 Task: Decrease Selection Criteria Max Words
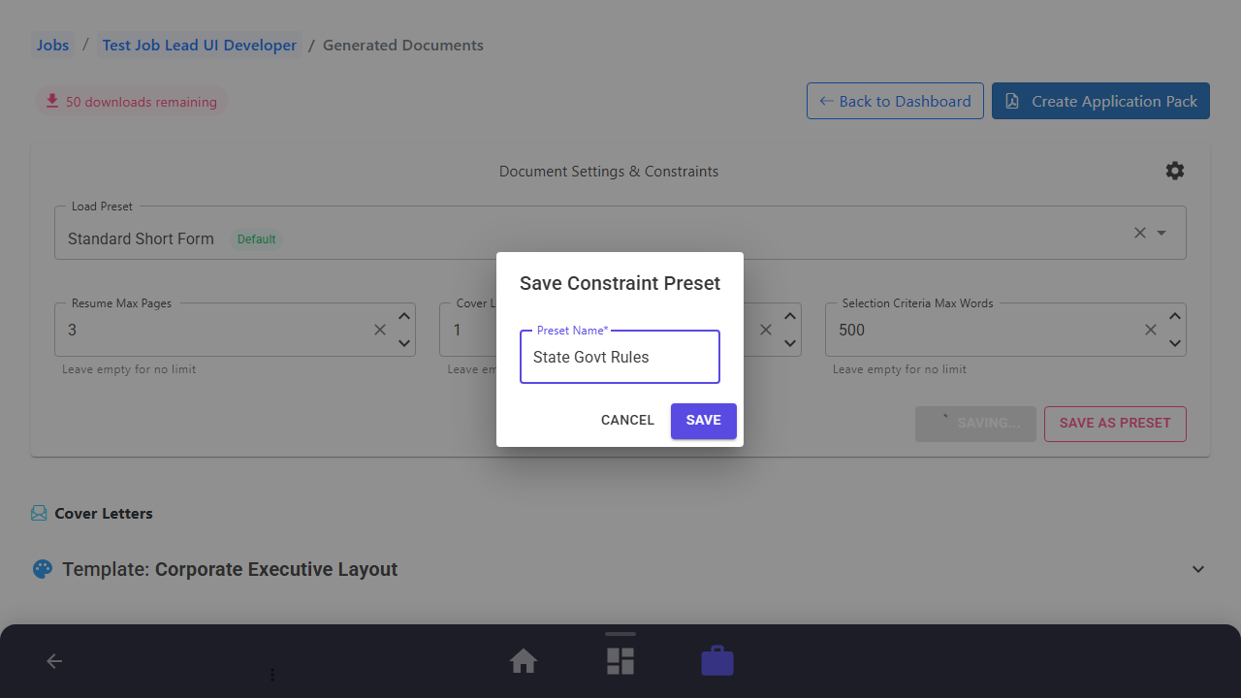coord(1175,343)
